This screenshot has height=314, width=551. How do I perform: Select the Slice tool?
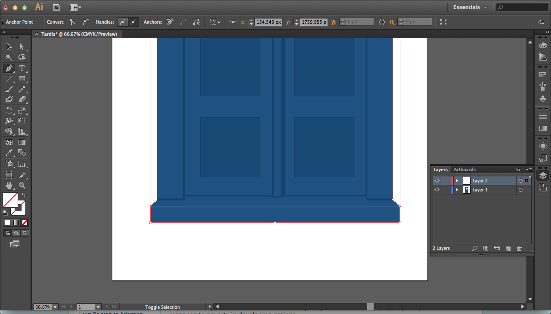click(x=22, y=175)
